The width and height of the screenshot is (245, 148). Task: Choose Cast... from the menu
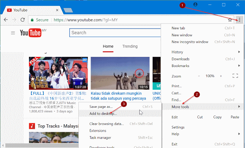pos(203,93)
